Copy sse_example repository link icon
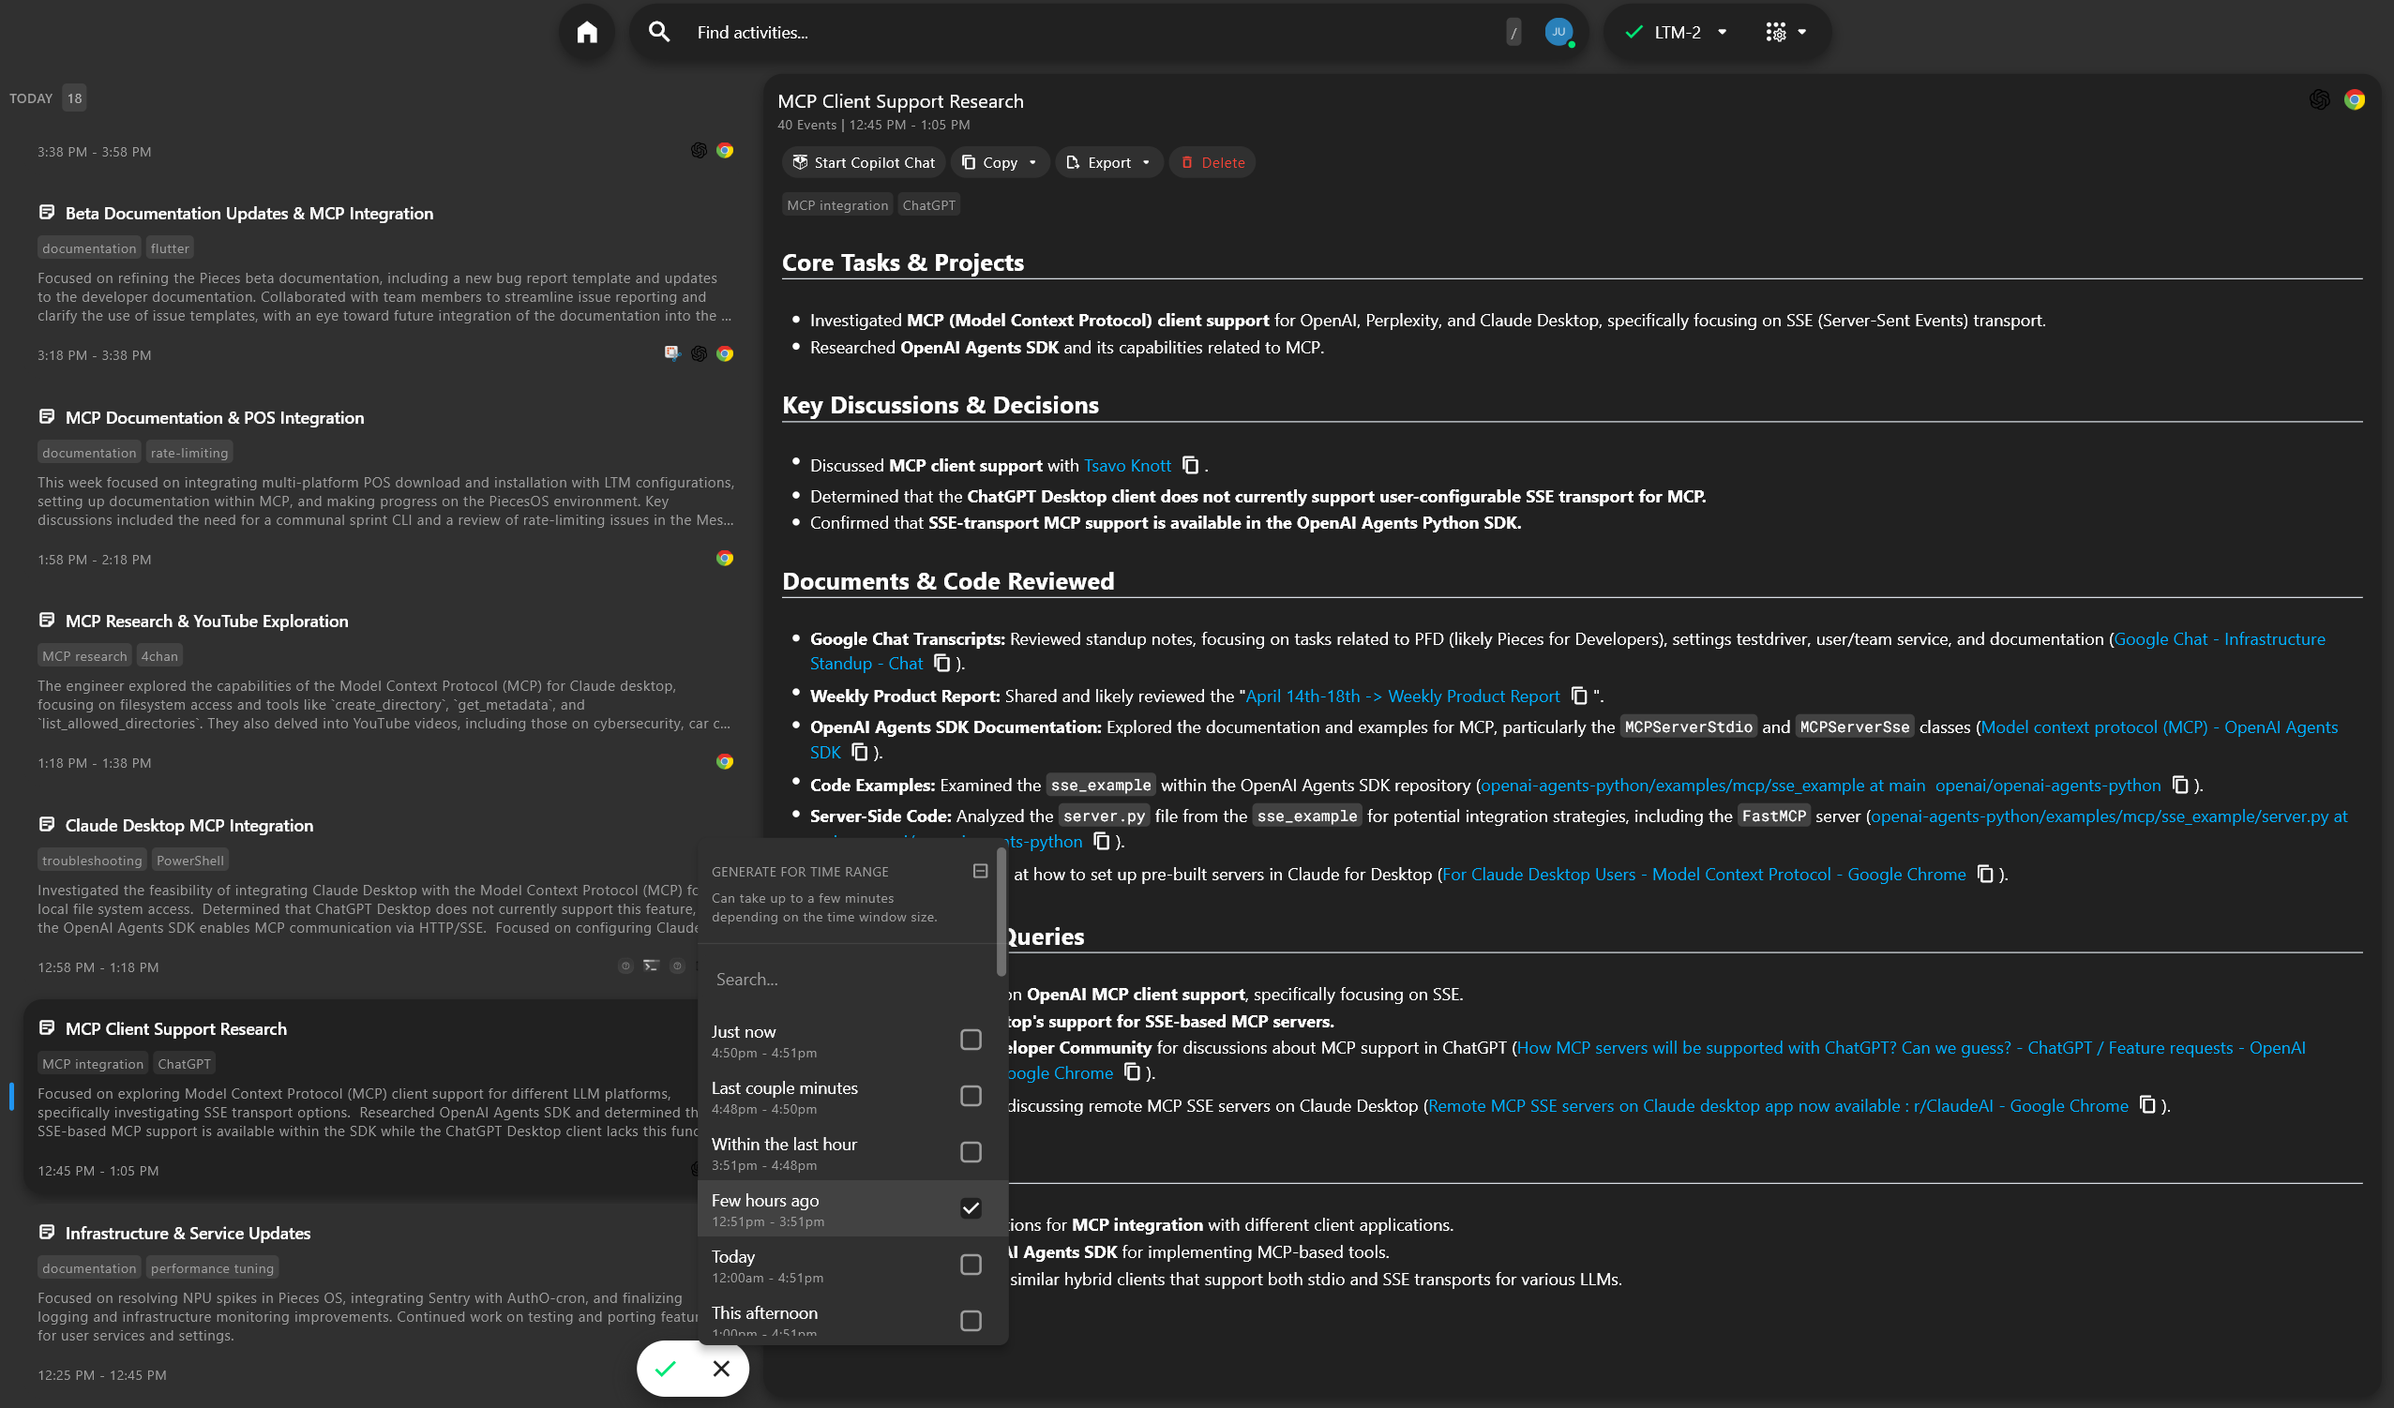The width and height of the screenshot is (2394, 1408). [2180, 786]
